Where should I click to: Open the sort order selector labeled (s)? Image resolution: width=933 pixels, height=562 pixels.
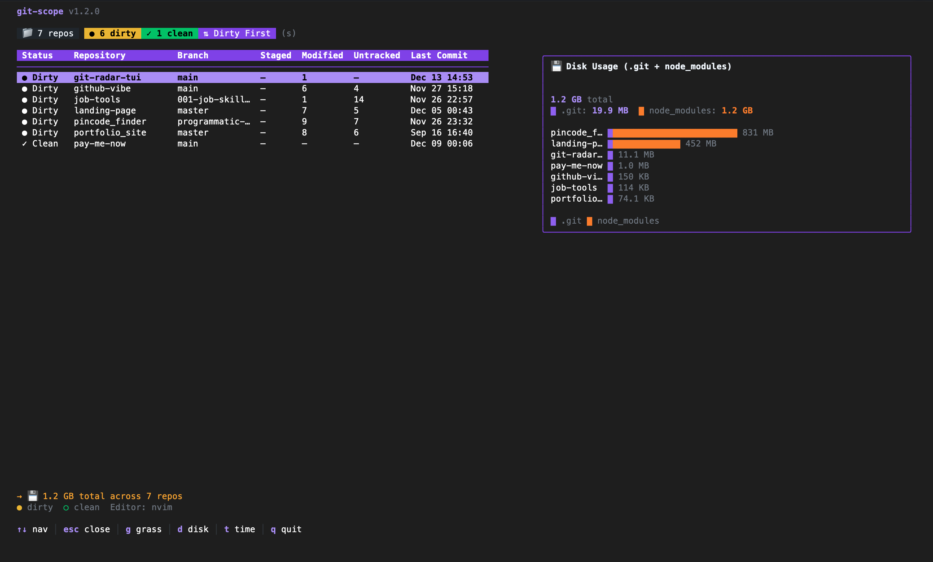(x=288, y=33)
